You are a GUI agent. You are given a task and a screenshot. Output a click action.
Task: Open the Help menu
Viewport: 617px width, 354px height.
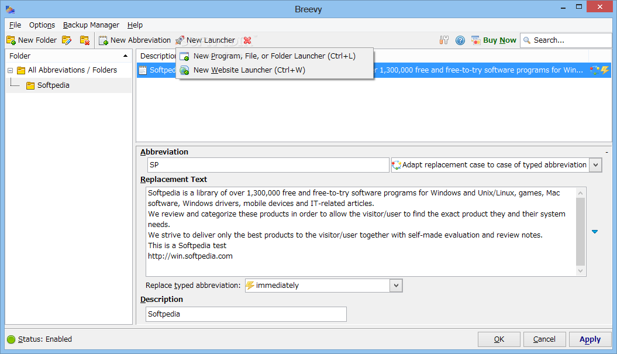pyautogui.click(x=135, y=25)
